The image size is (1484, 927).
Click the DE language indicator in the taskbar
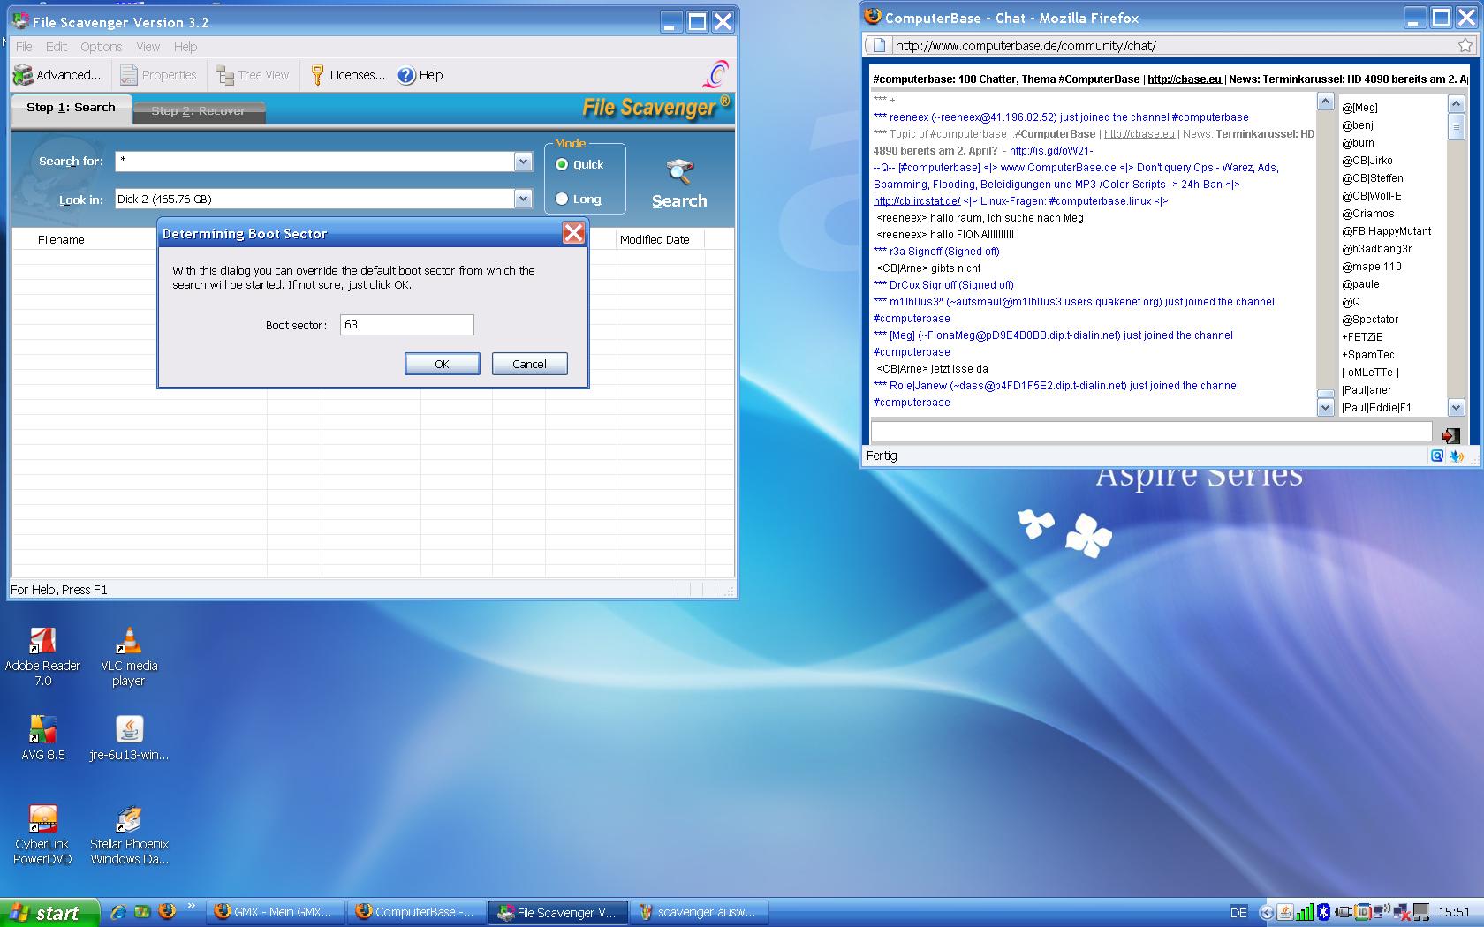(x=1238, y=913)
